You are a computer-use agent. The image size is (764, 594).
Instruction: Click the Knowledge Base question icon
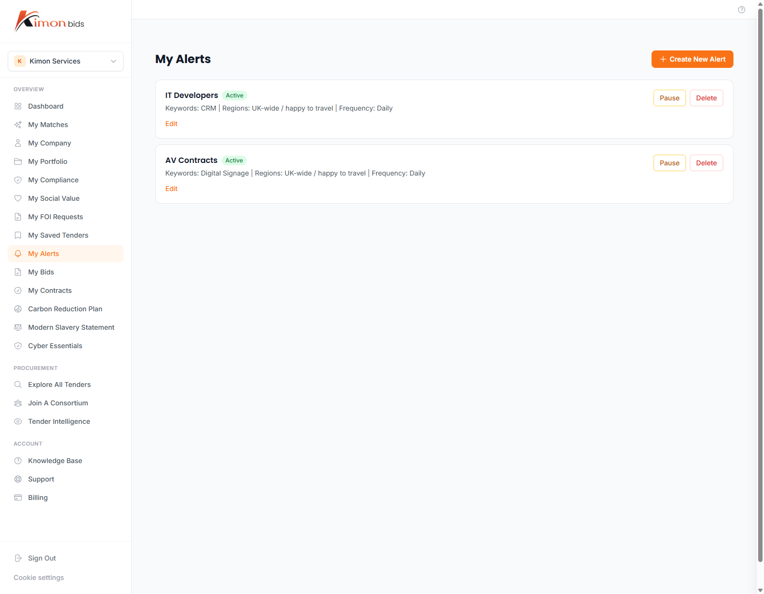[x=18, y=461]
